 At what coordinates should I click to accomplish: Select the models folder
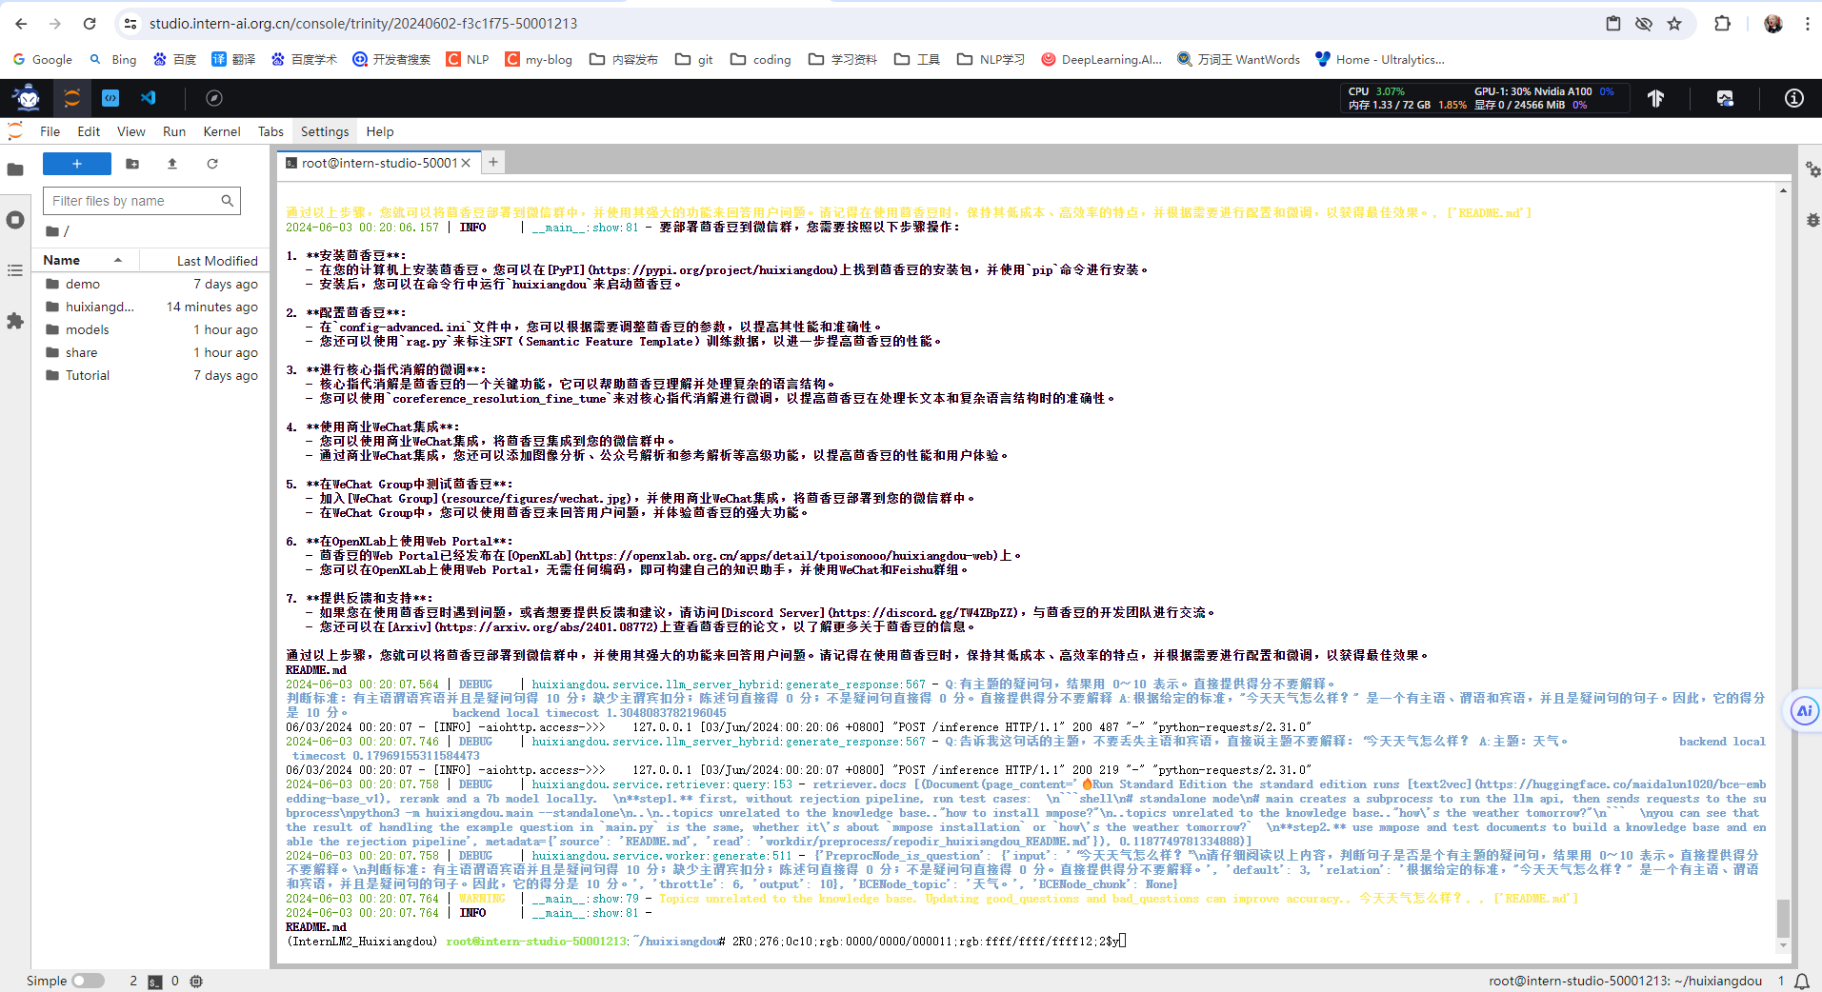[150, 329]
